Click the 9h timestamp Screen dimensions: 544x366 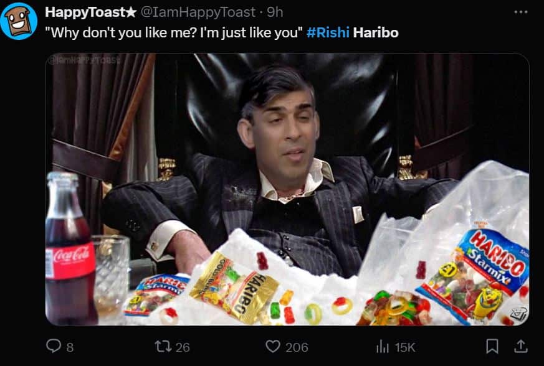275,12
